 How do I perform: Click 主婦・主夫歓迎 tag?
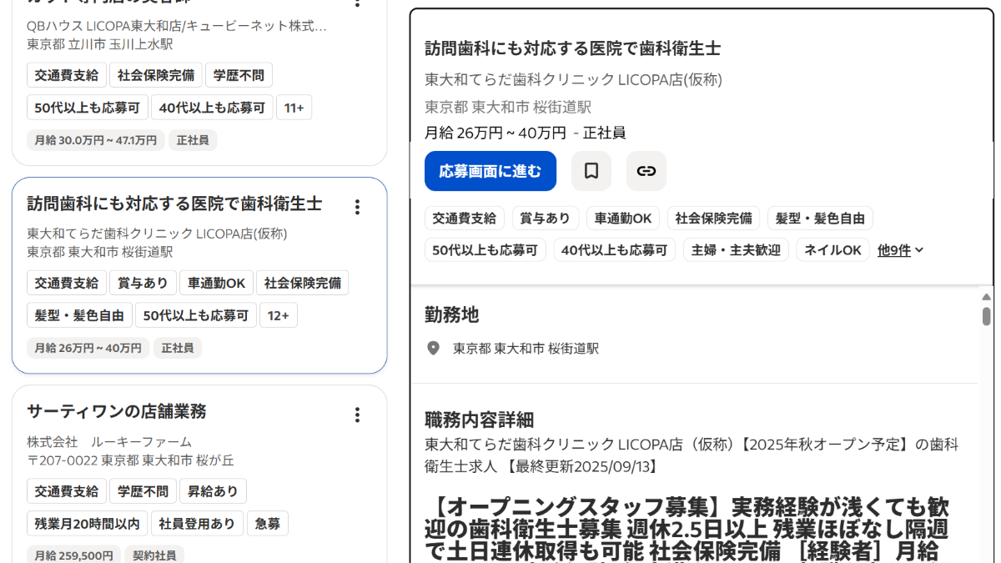point(736,250)
